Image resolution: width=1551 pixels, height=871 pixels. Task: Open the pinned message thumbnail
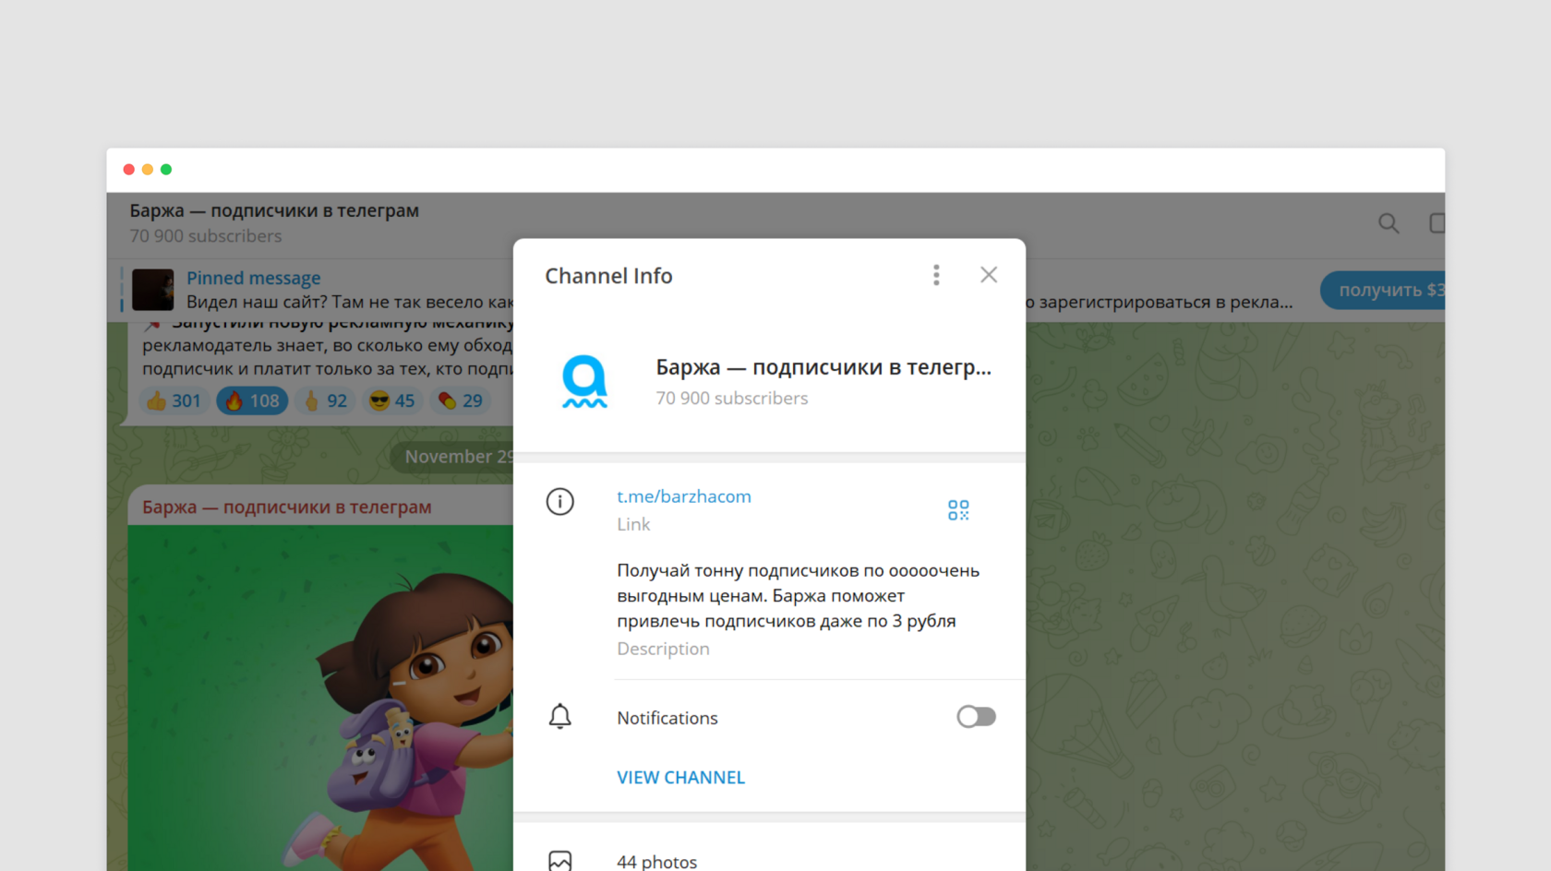tap(153, 290)
